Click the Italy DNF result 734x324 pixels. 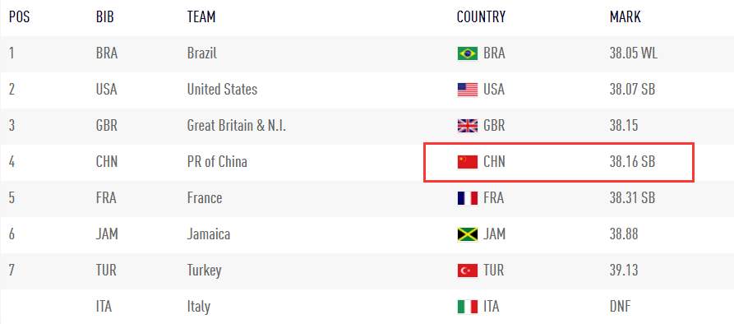620,307
